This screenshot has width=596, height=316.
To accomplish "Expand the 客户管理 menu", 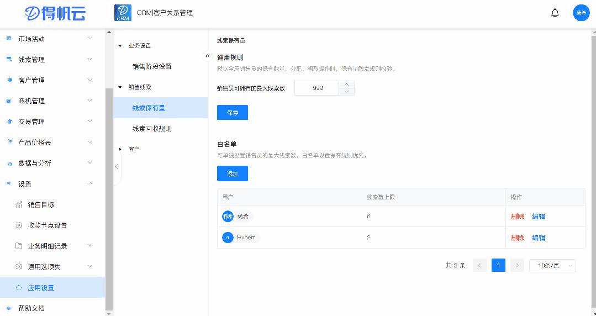I will point(89,80).
